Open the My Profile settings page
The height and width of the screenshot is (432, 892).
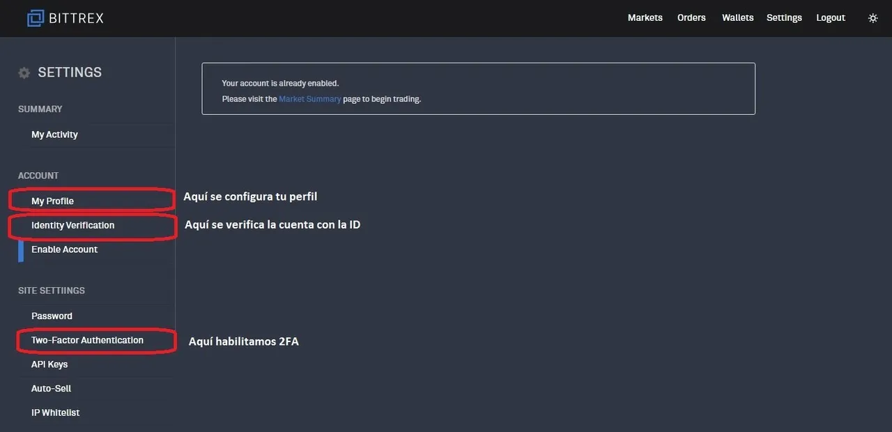tap(52, 201)
